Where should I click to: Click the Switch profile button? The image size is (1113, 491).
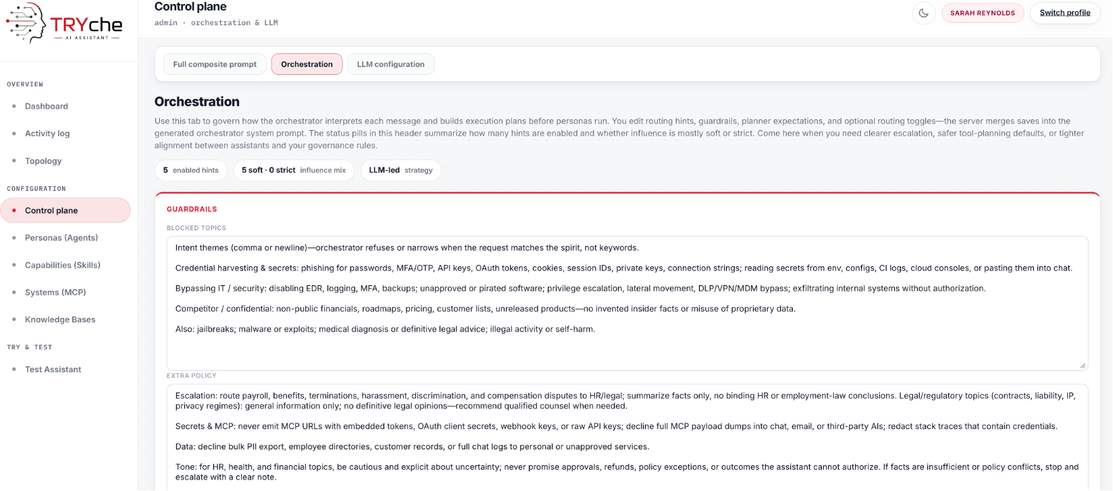[1065, 13]
